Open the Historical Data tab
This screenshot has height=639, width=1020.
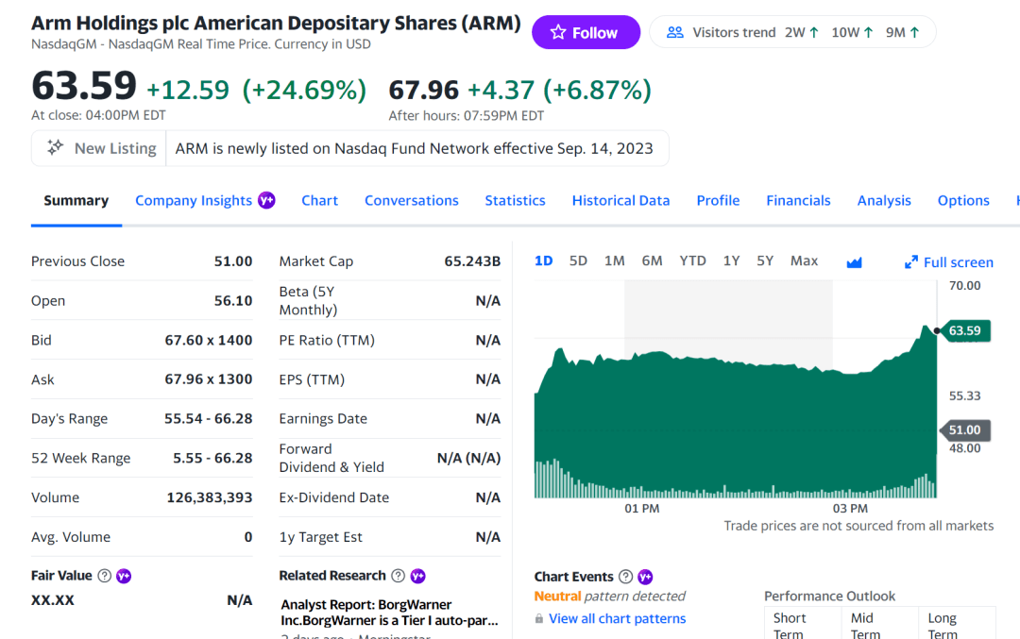pyautogui.click(x=620, y=200)
